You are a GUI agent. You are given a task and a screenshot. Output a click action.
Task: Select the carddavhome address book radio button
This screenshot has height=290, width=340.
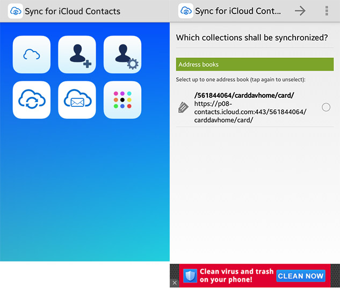tap(326, 107)
